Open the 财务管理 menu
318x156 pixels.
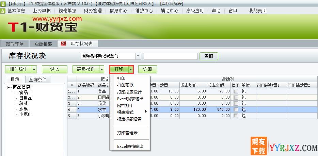pyautogui.click(x=93, y=11)
